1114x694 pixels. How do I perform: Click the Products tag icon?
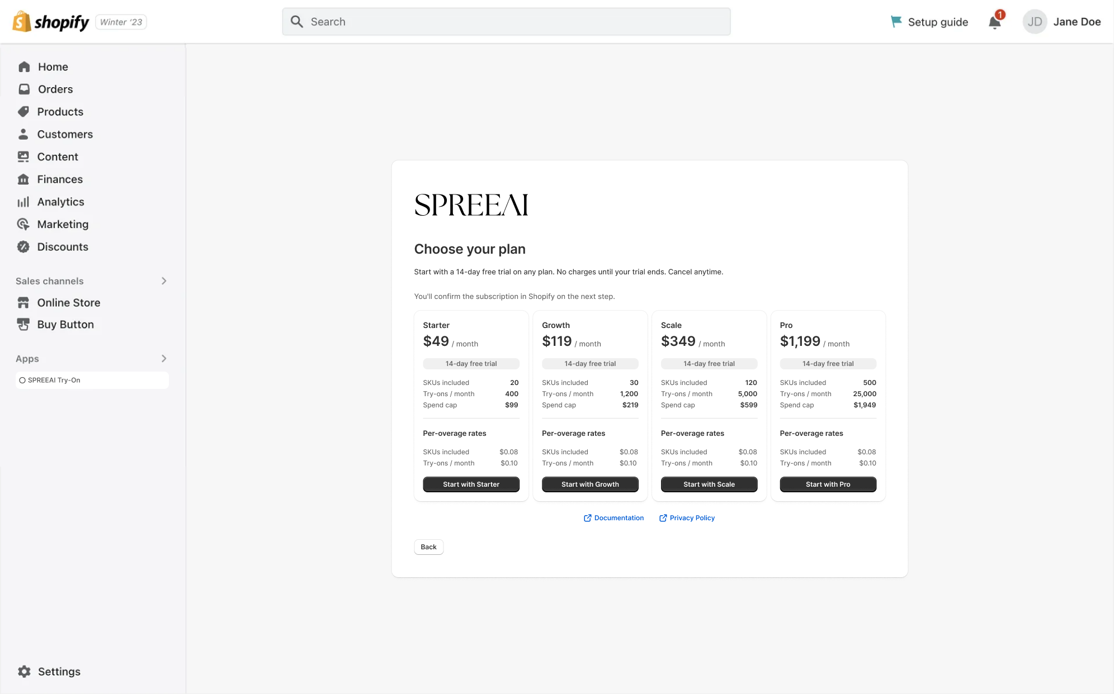click(x=23, y=112)
